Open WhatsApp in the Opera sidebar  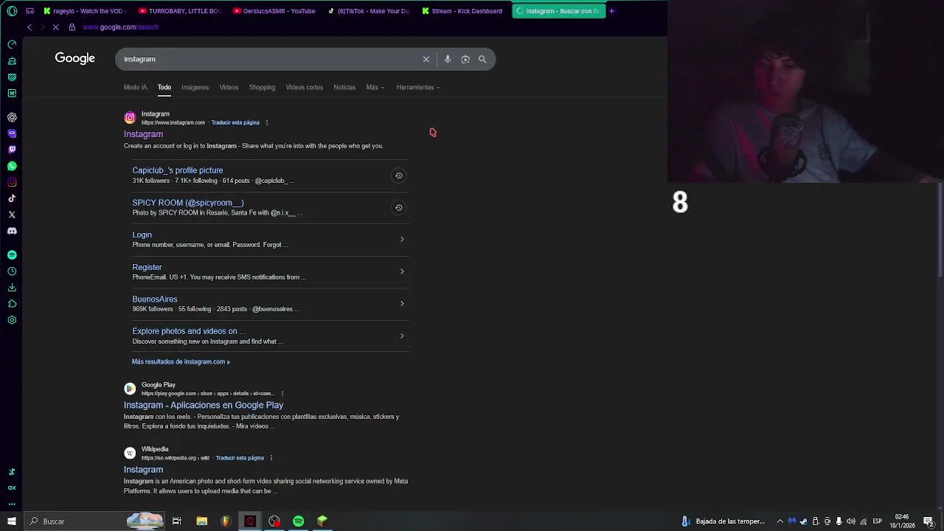pos(12,166)
